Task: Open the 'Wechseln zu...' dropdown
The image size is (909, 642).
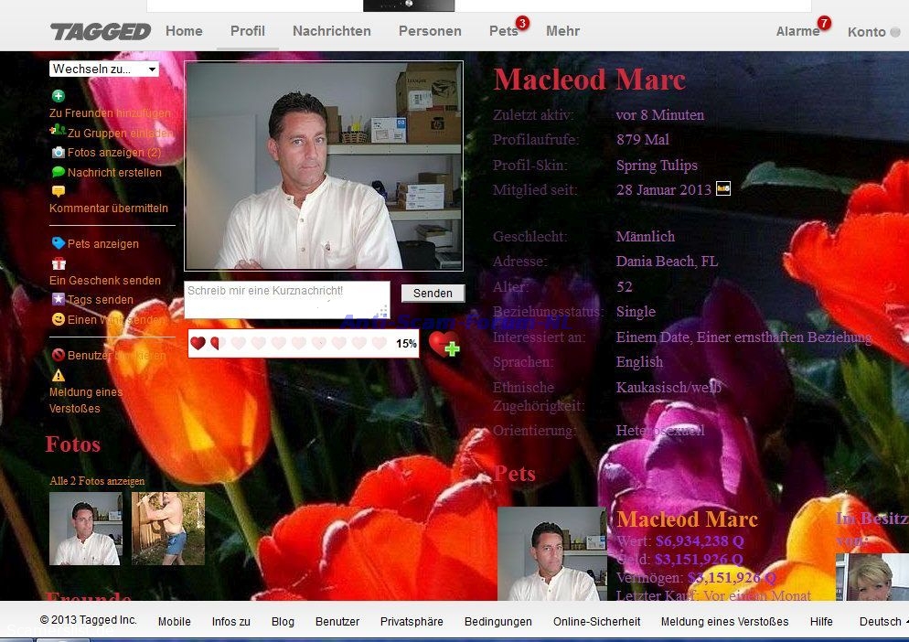Action: [x=104, y=70]
